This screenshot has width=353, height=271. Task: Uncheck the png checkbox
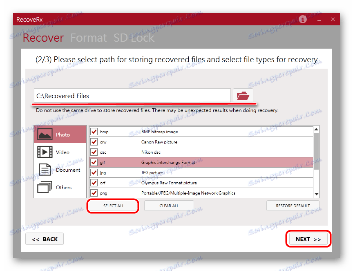[94, 193]
